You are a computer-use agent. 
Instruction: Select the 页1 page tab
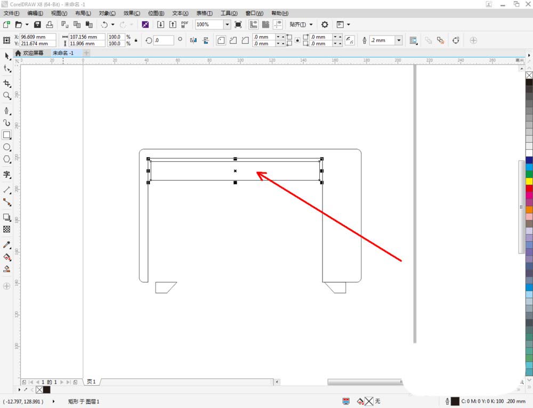(x=91, y=381)
